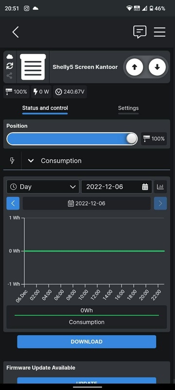Image resolution: width=175 pixels, height=390 pixels.
Task: Open the bar chart view icon
Action: [160, 187]
